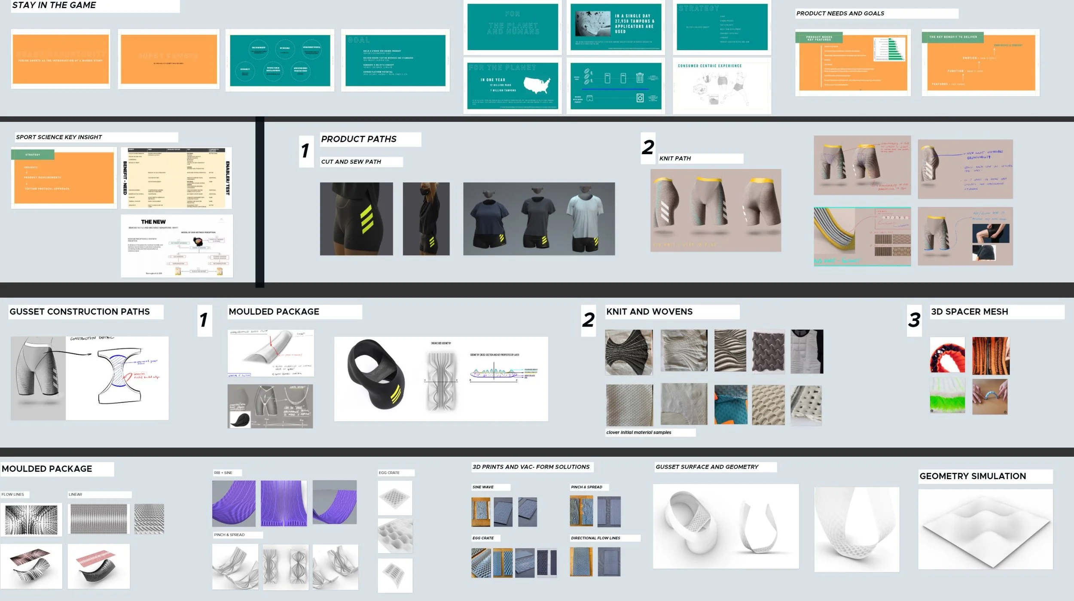Click the KNIT PATH label
Viewport: 1074px width, 601px height.
point(675,159)
